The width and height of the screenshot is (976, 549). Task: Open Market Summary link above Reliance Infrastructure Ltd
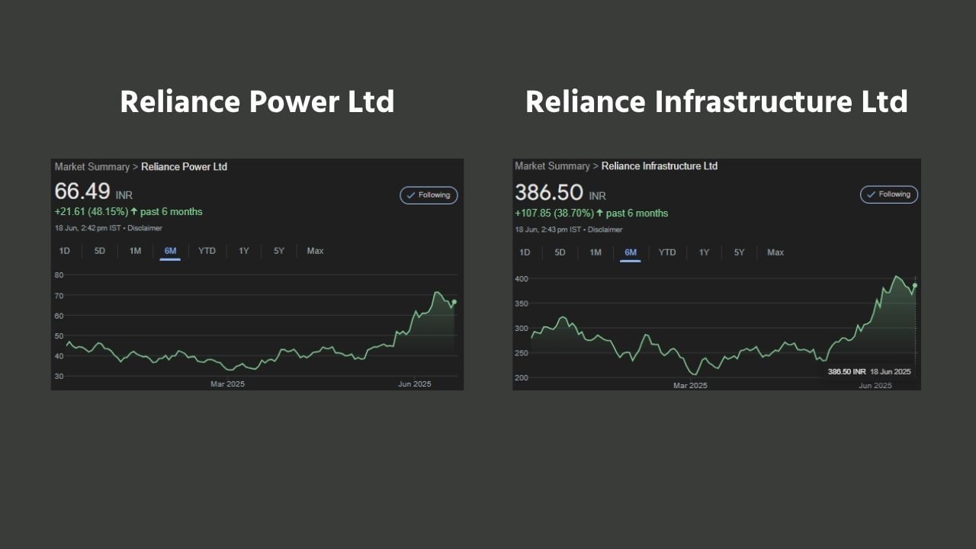point(553,166)
